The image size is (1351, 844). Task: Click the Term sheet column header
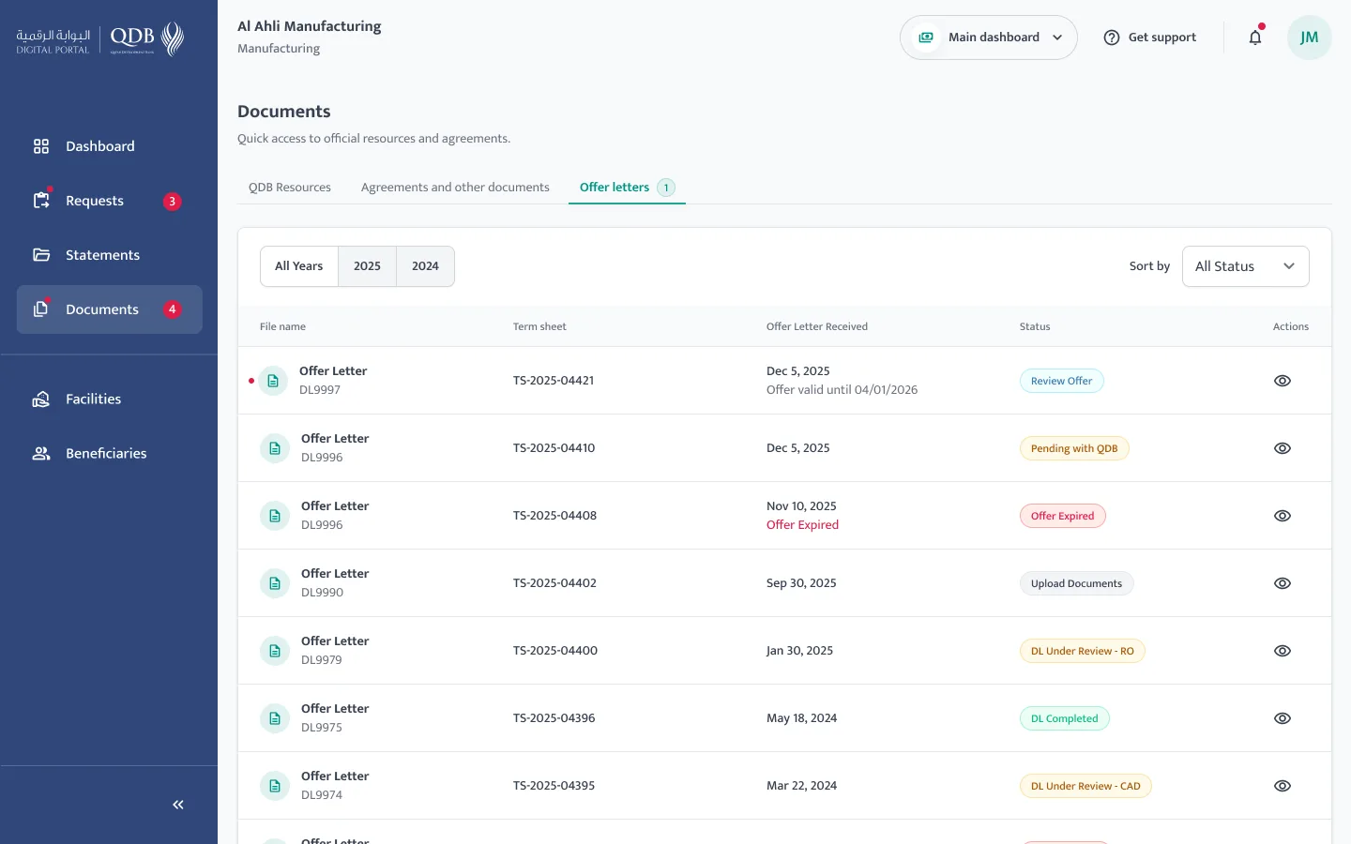539,326
